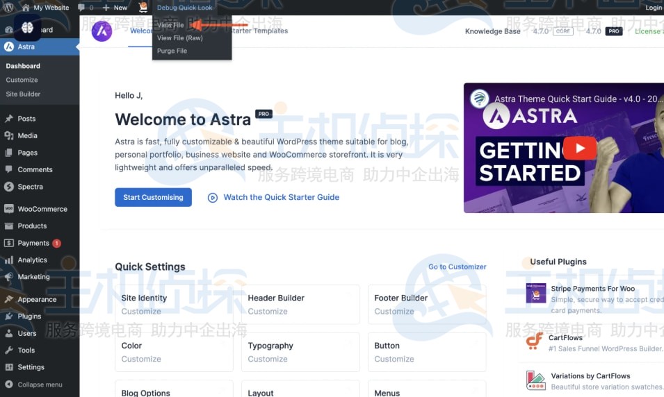
Task: Open Dashboard submenu item under Astra
Action: [23, 66]
